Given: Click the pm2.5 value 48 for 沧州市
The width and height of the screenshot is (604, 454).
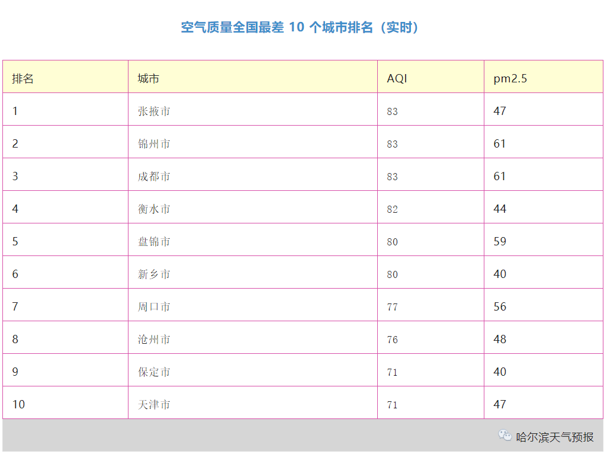Looking at the screenshot, I should [500, 339].
